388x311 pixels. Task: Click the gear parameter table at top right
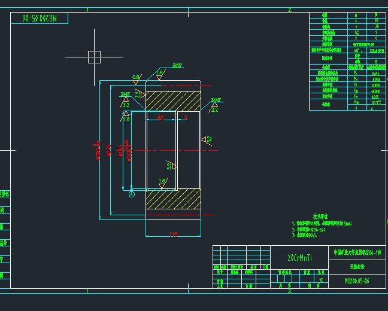[x=347, y=62]
